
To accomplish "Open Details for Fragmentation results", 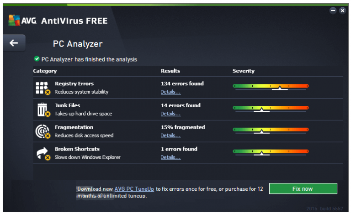I will coord(170,136).
